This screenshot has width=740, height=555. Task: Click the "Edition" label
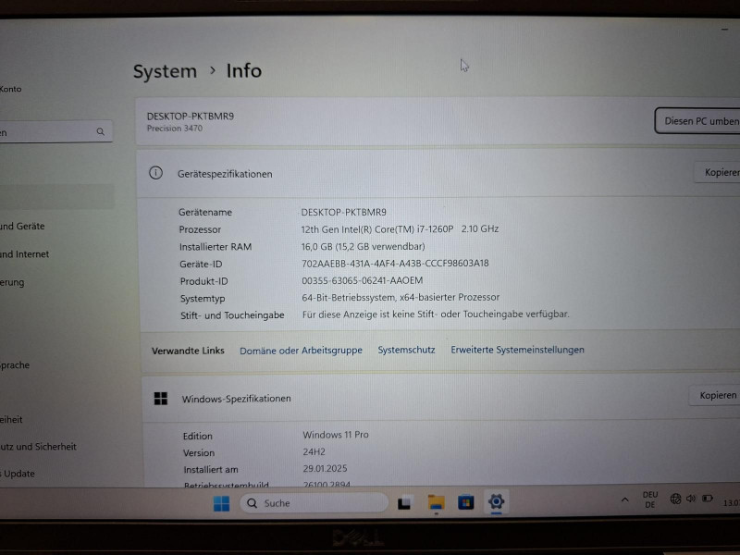click(198, 436)
